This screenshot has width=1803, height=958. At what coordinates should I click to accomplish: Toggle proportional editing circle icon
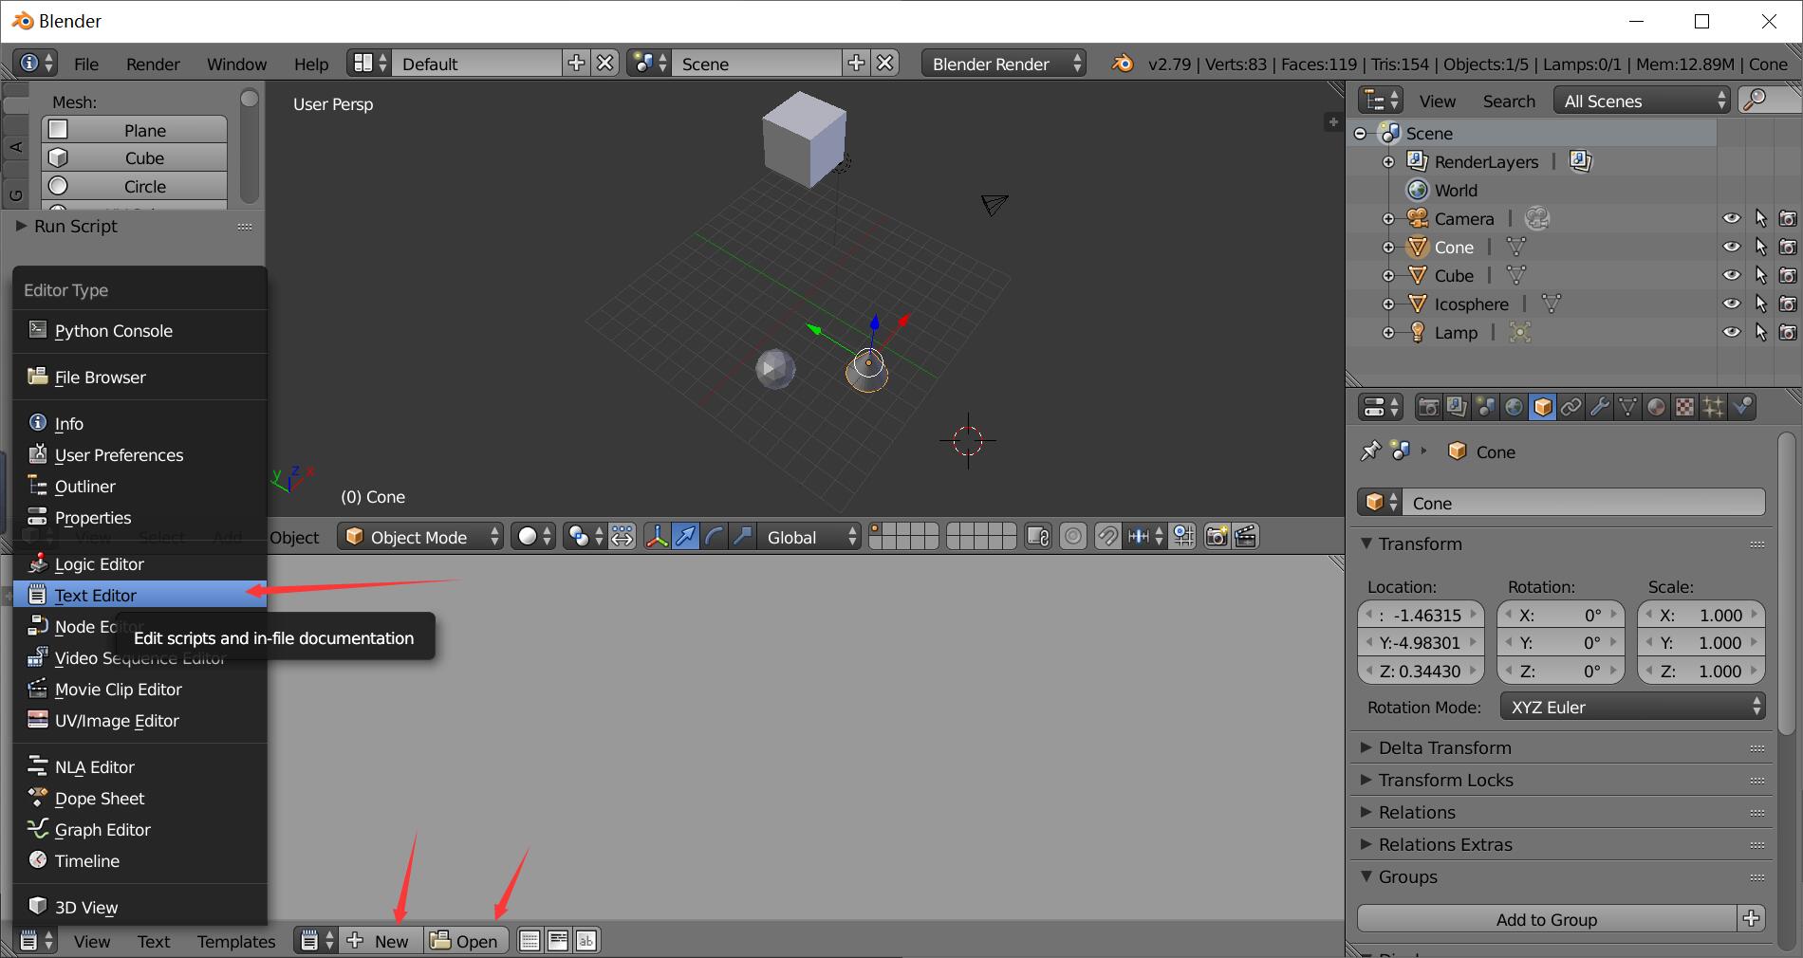[x=1072, y=537]
